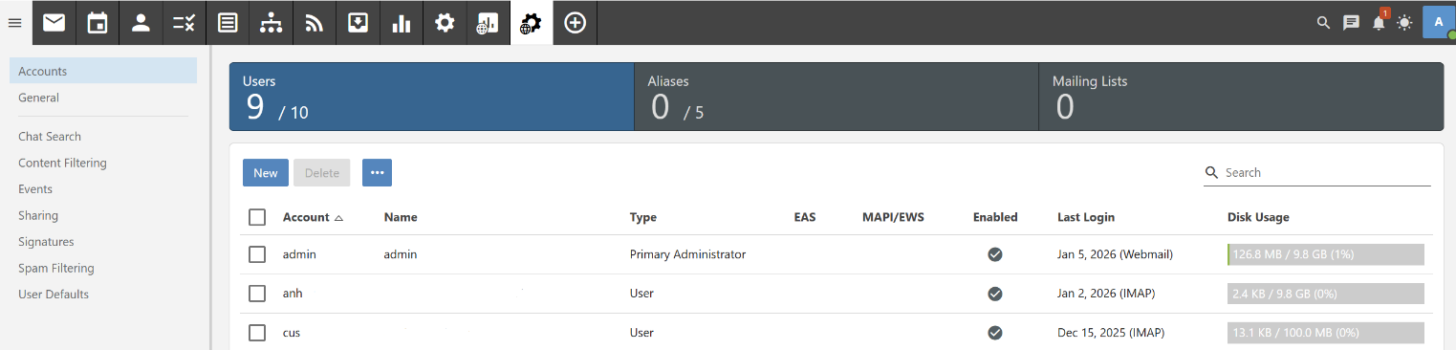The height and width of the screenshot is (350, 1456).
Task: Tick the checkbox for anh account
Action: [x=257, y=294]
